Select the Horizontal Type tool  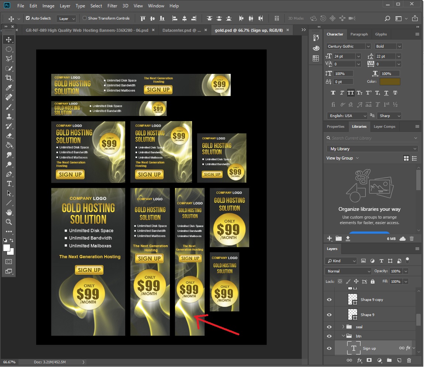click(9, 183)
